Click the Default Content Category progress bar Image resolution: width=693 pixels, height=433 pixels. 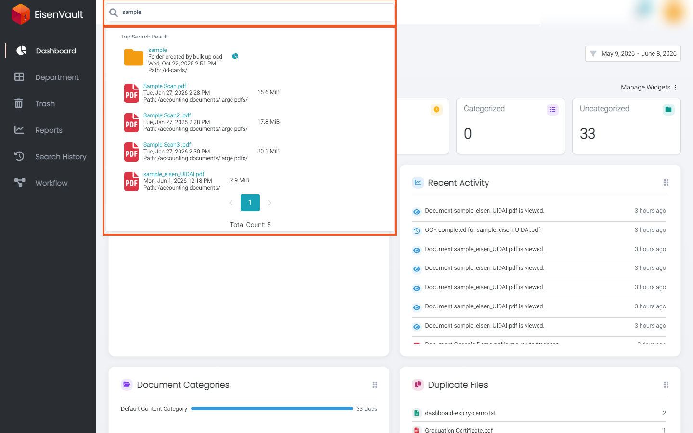tap(272, 408)
